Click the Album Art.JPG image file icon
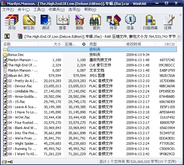Screen dimensions: 184x165 click(x=5, y=76)
